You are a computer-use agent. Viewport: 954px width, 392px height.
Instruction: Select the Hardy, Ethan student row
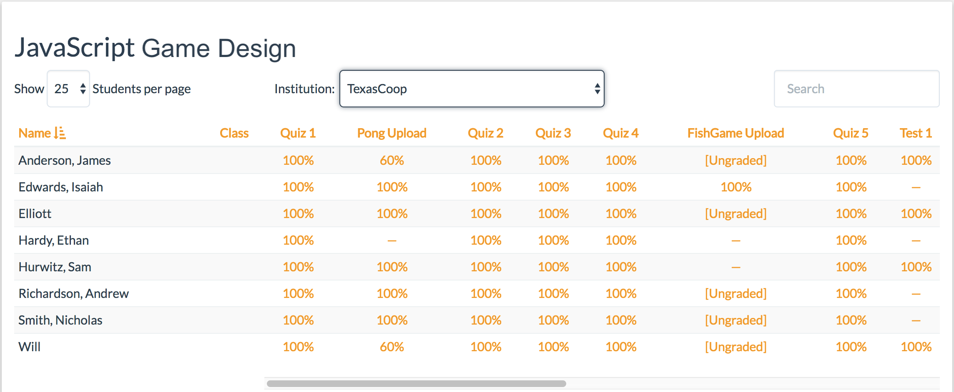click(477, 240)
